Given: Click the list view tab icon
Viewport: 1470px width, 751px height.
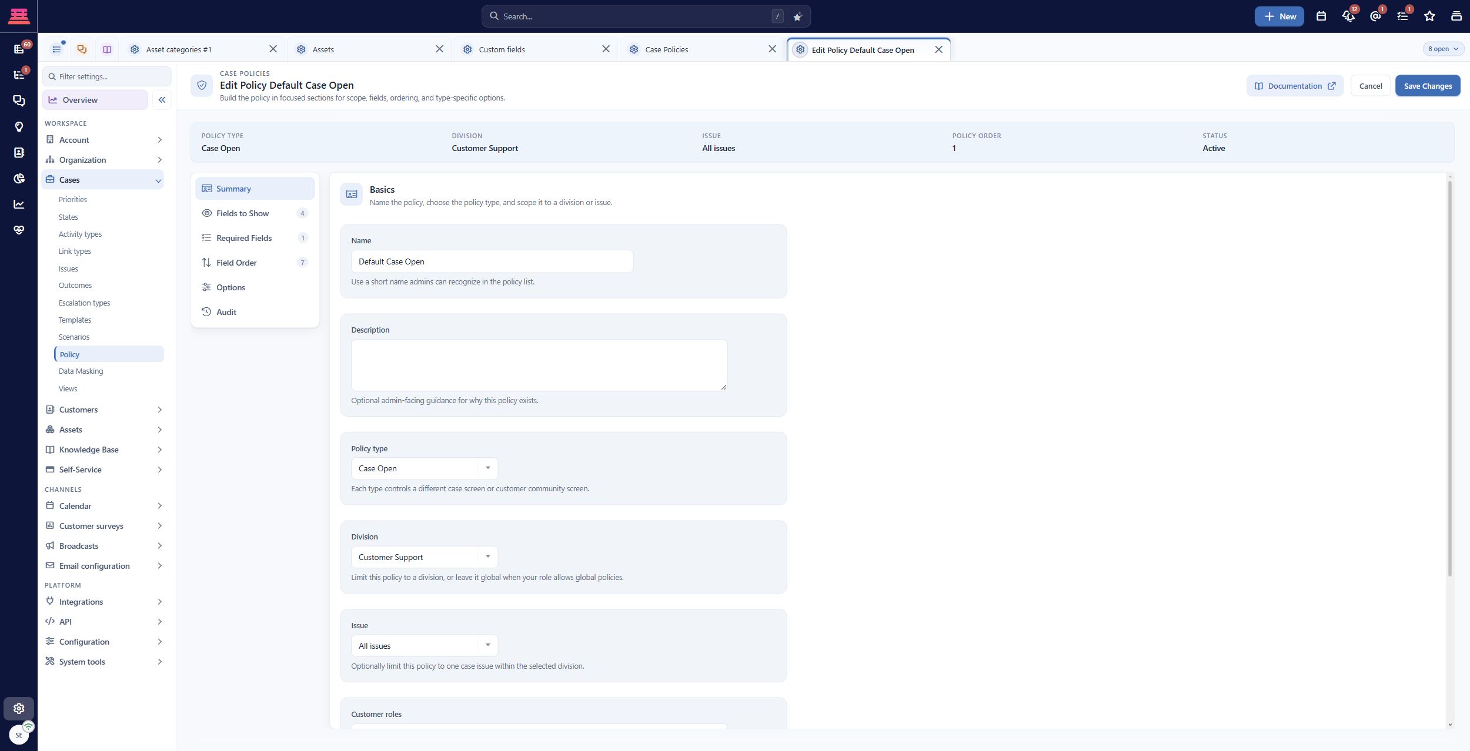Looking at the screenshot, I should pos(56,50).
